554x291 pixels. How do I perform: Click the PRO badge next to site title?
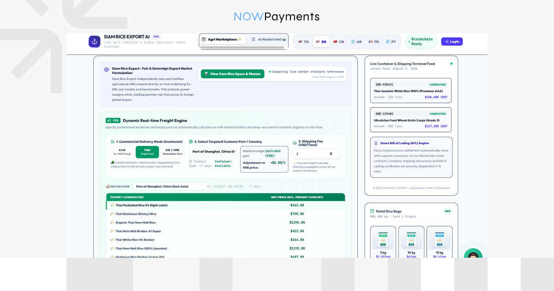pyautogui.click(x=157, y=36)
